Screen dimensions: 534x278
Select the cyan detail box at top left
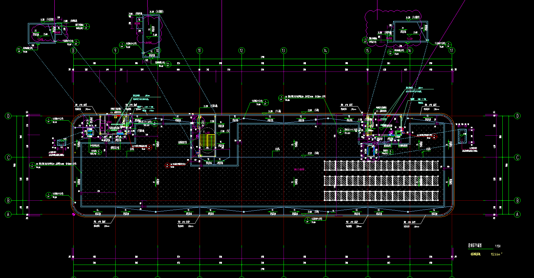tap(42, 33)
